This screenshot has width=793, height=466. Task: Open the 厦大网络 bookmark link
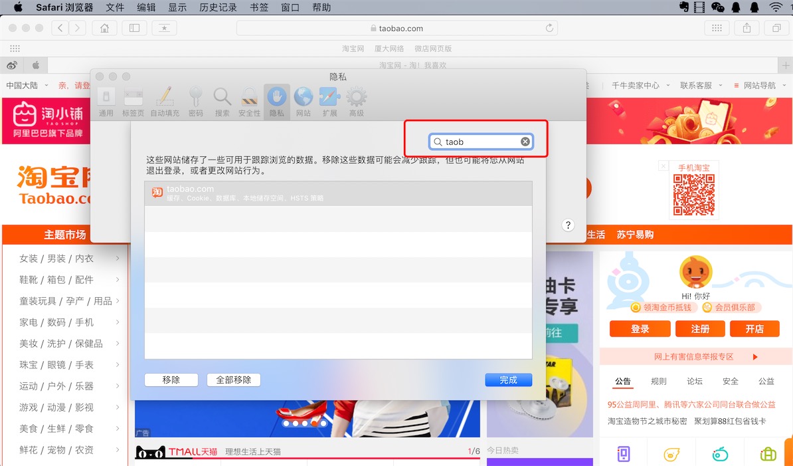click(389, 49)
